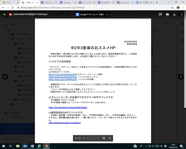Open the Hallelujah lesson YouTube link

tap(63, 77)
